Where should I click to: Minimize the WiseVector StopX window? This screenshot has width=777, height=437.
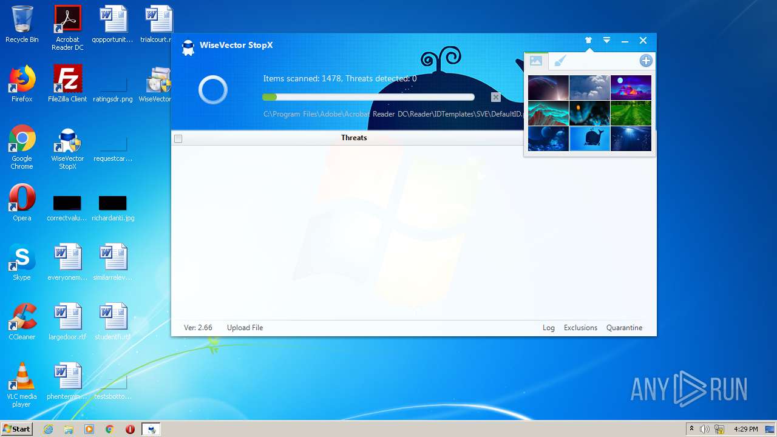pyautogui.click(x=625, y=41)
